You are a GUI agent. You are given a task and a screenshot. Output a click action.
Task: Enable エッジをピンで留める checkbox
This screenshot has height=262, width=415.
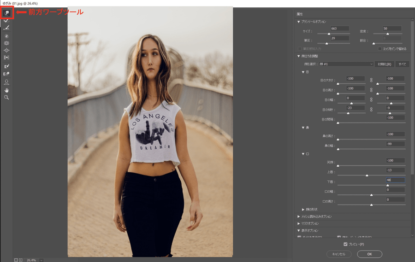point(380,49)
